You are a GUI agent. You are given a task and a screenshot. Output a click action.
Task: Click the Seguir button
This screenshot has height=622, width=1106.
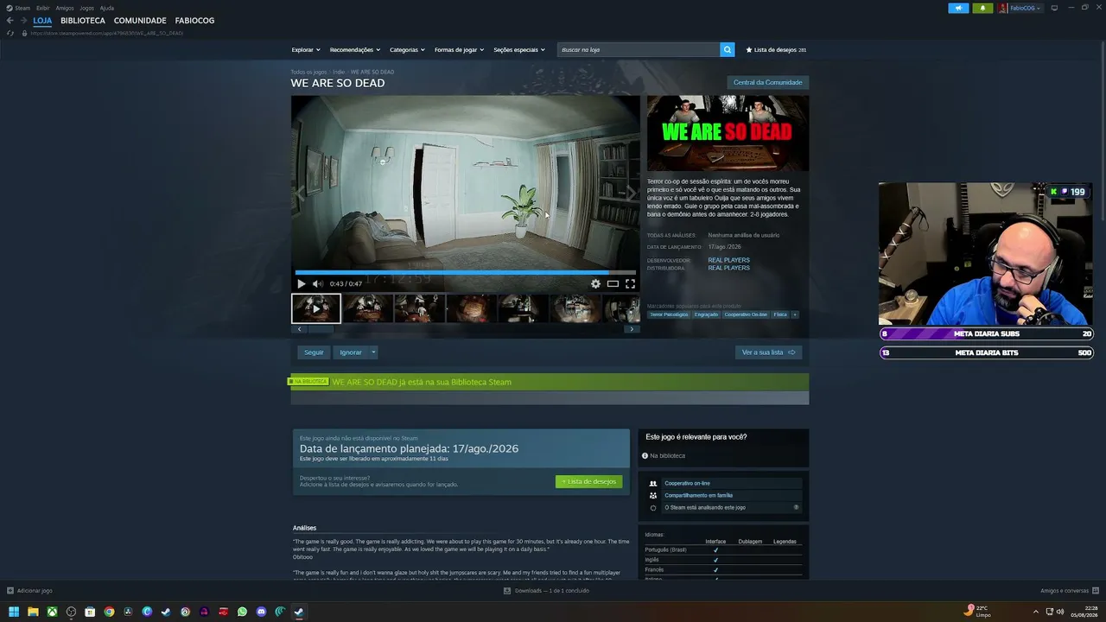[314, 352]
